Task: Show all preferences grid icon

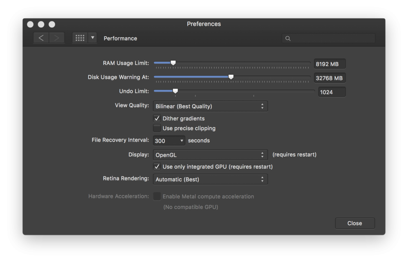Action: [80, 38]
